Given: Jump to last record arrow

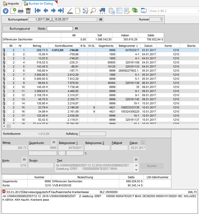Looking at the screenshot, I should [61, 10].
